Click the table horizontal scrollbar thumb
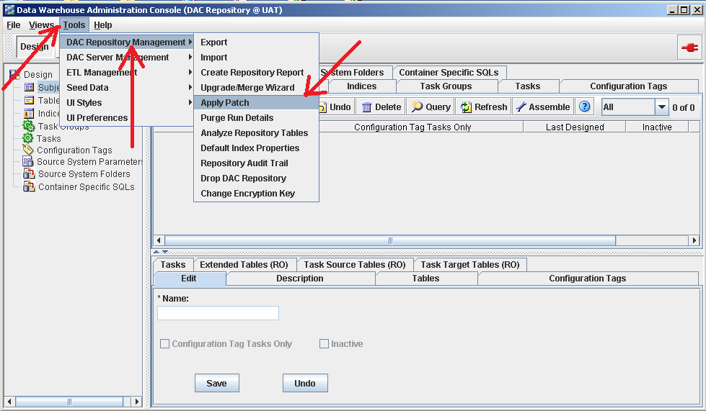 coord(390,240)
